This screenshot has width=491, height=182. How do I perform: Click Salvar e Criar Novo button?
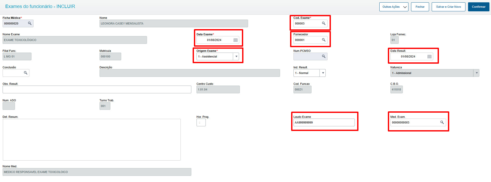coord(448,7)
